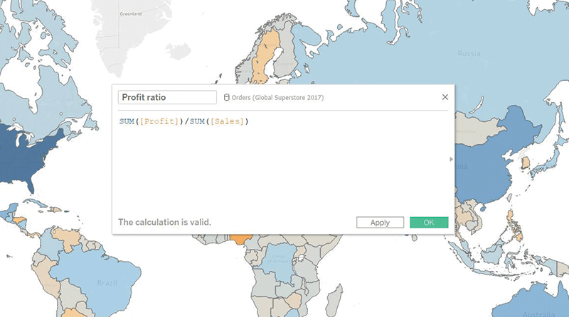Image resolution: width=569 pixels, height=317 pixels.
Task: Click the Profit ratio name field
Action: [x=166, y=97]
